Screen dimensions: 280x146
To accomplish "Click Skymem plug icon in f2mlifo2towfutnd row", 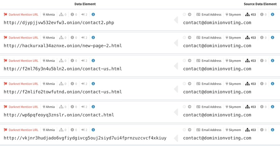I will [227, 84].
